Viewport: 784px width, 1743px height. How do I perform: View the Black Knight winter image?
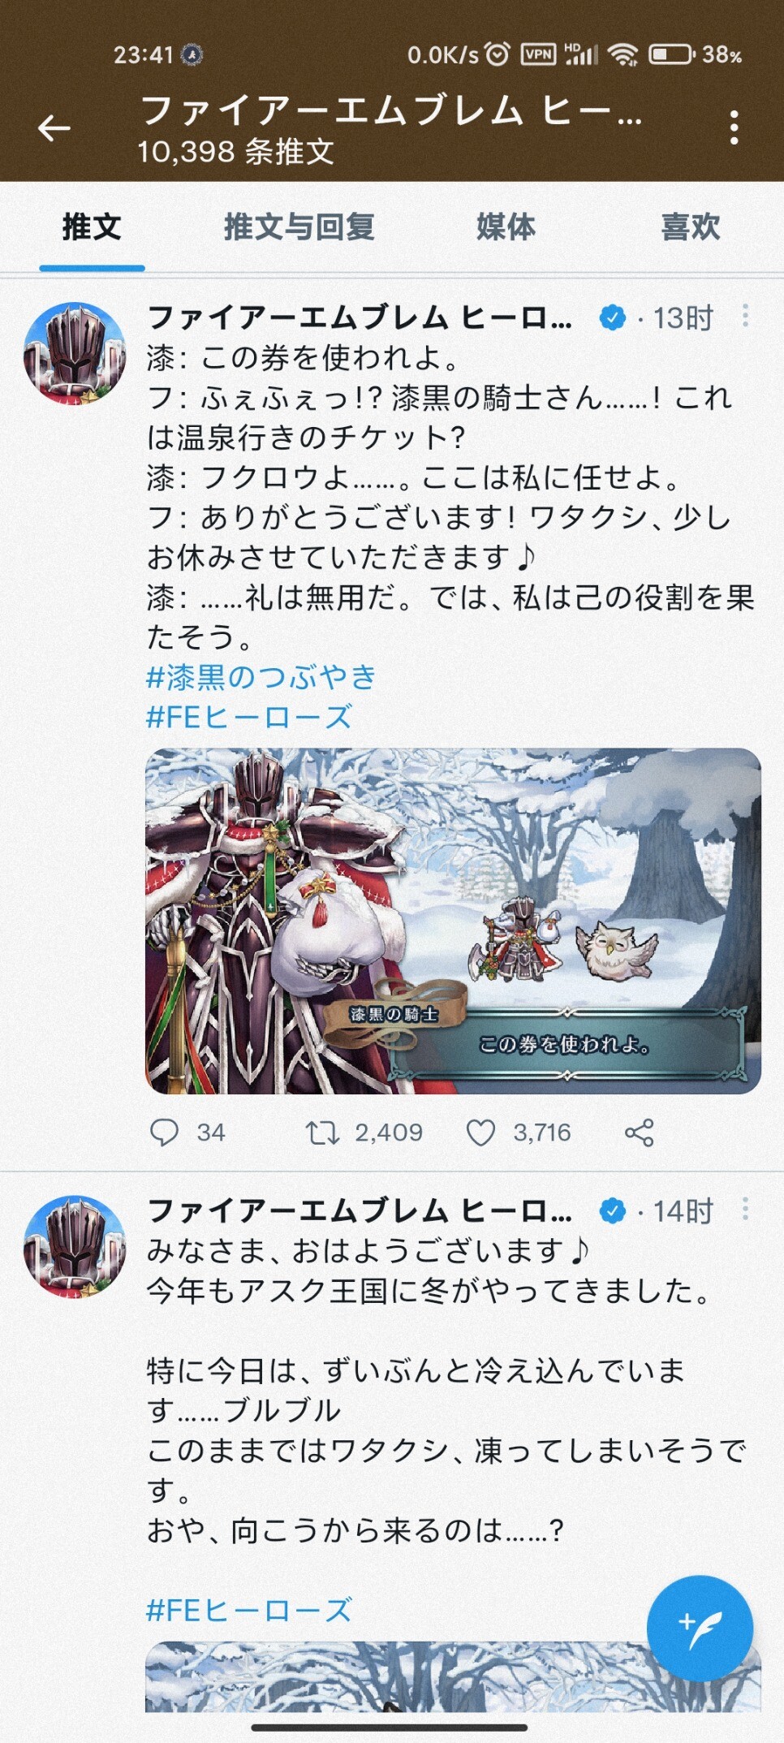(x=453, y=921)
